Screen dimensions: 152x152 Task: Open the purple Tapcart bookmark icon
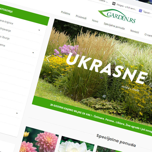140,11
